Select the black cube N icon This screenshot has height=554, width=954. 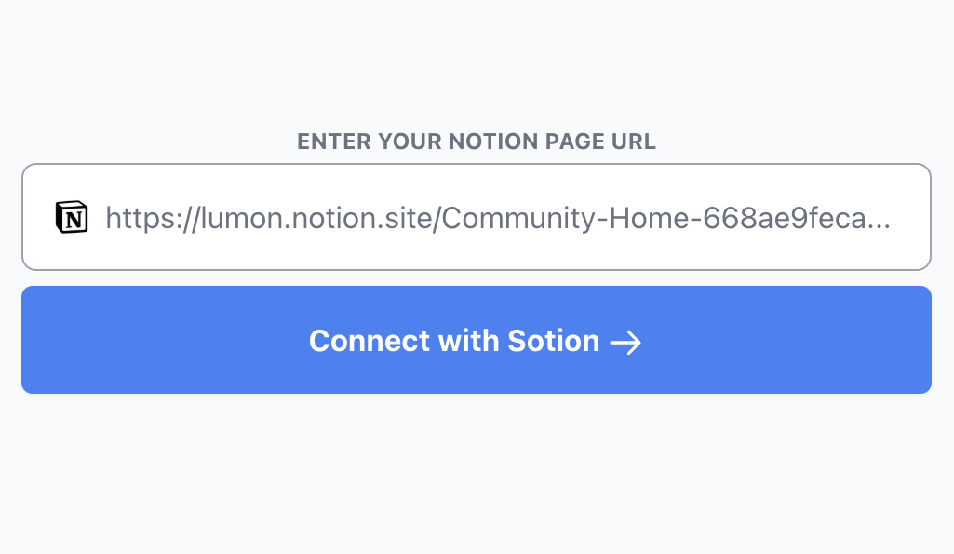(x=72, y=217)
